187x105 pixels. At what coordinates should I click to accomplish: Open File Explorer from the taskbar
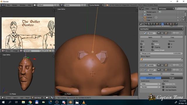click(23, 102)
